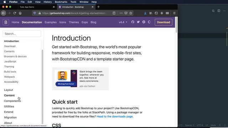
Task: Open the Accessibility sidebar link
Action: tap(11, 82)
